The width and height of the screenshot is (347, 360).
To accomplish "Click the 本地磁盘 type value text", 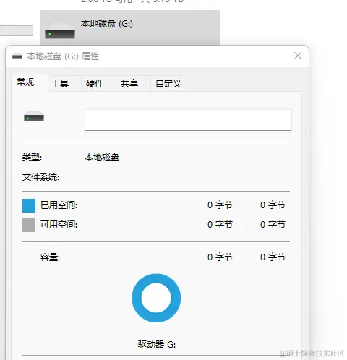I will [102, 158].
